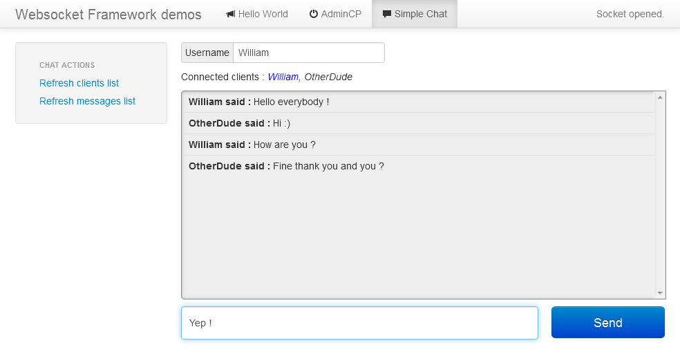
Task: Click the speech bubble icon beside Simple Chat
Action: point(387,15)
